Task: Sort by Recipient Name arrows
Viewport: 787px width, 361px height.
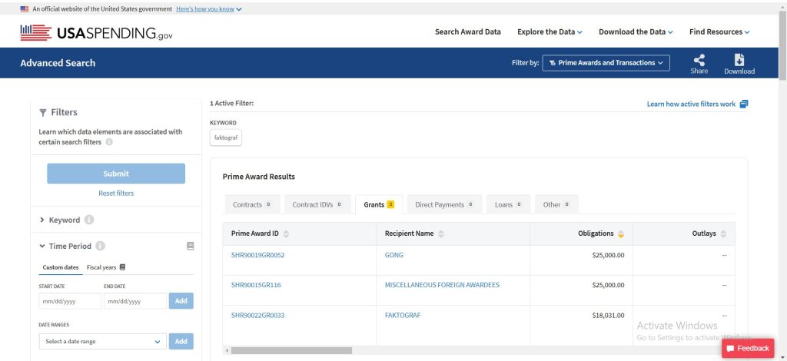Action: pos(441,233)
